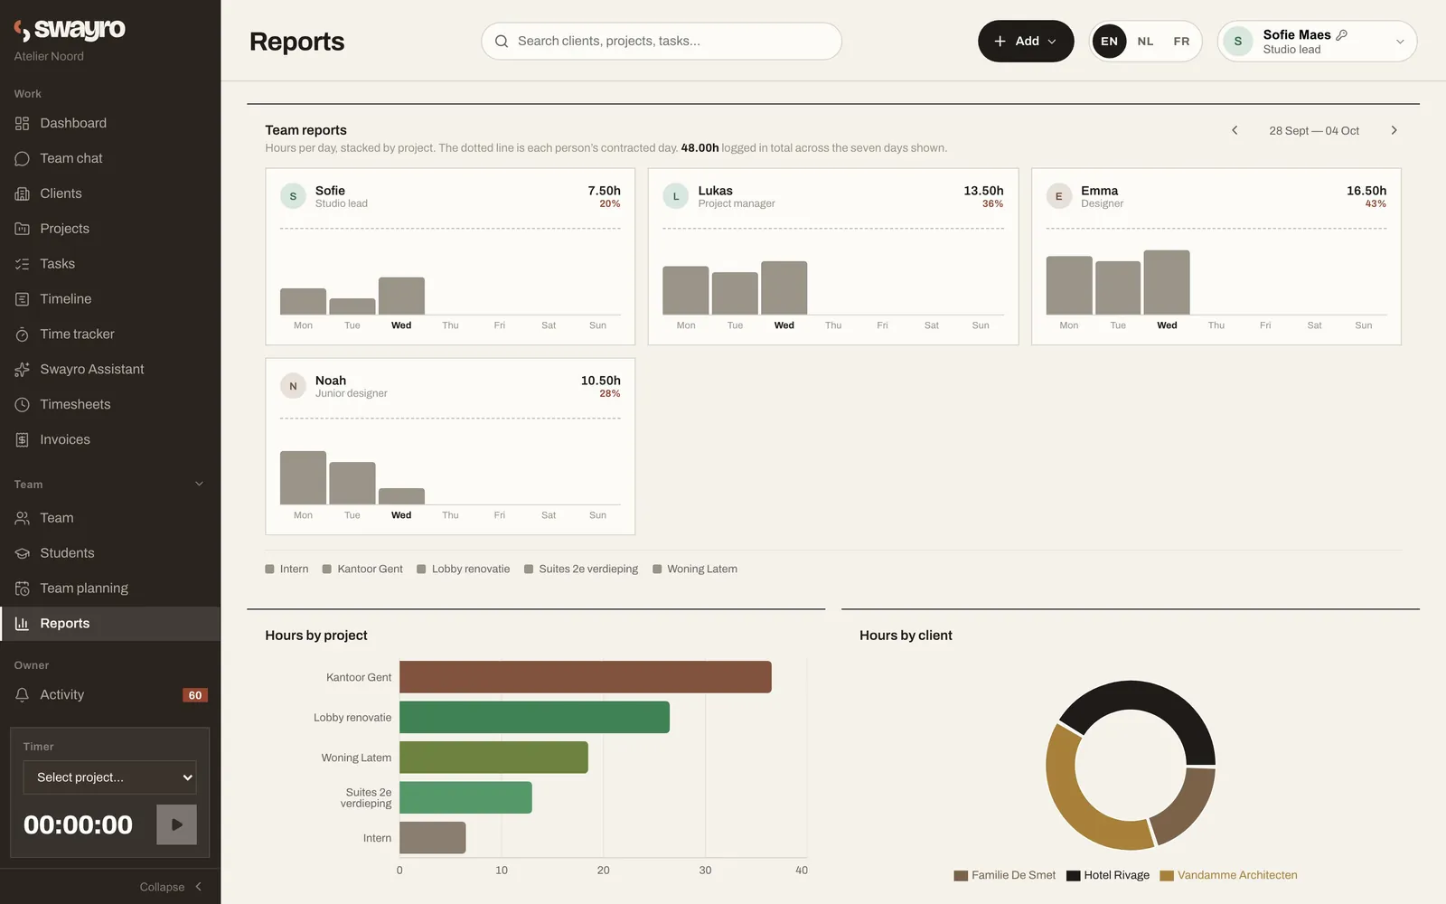Toggle the Kantoor Gent legend entry
Viewport: 1446px width, 904px height.
pyautogui.click(x=362, y=570)
